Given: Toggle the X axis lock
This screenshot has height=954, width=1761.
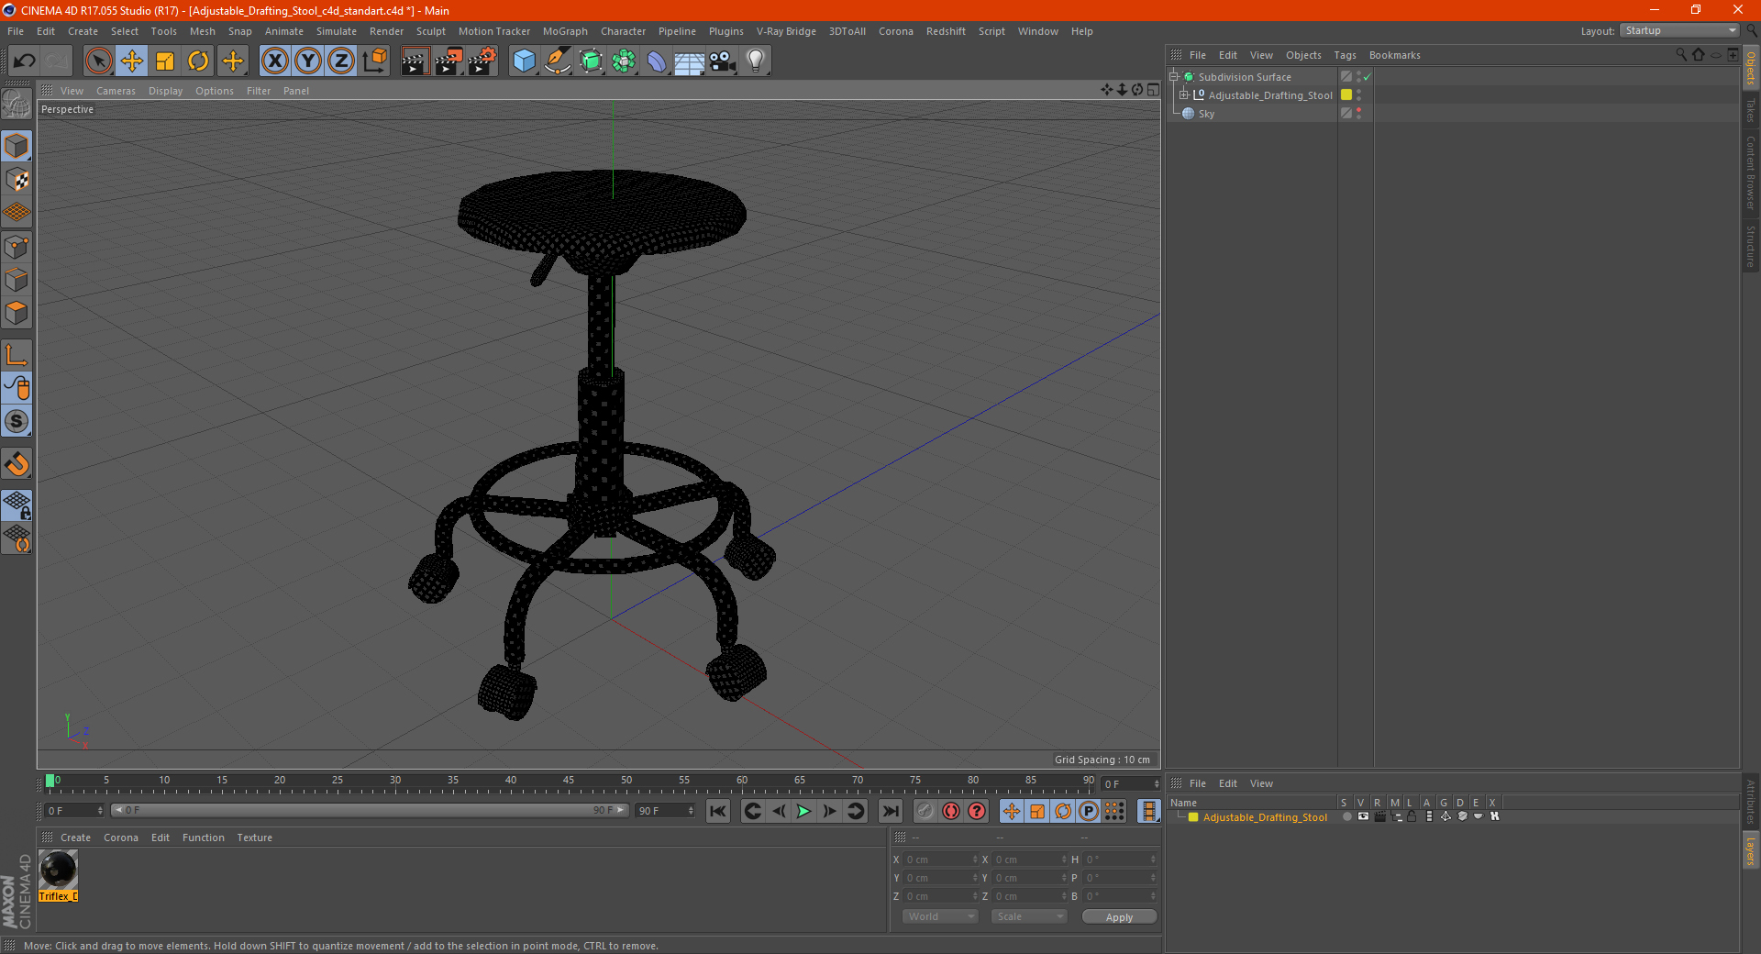Looking at the screenshot, I should (x=274, y=61).
